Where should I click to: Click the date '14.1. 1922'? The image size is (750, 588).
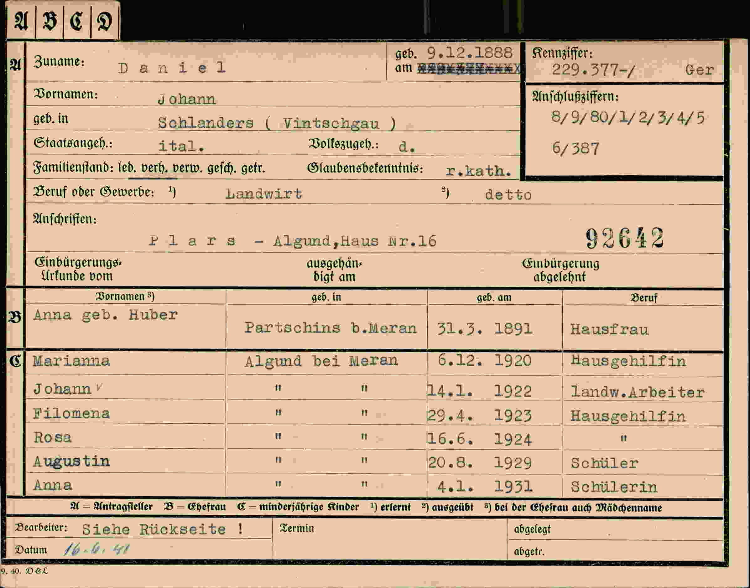click(480, 391)
